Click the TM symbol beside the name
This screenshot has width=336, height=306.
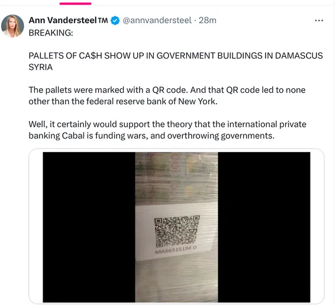(x=103, y=20)
